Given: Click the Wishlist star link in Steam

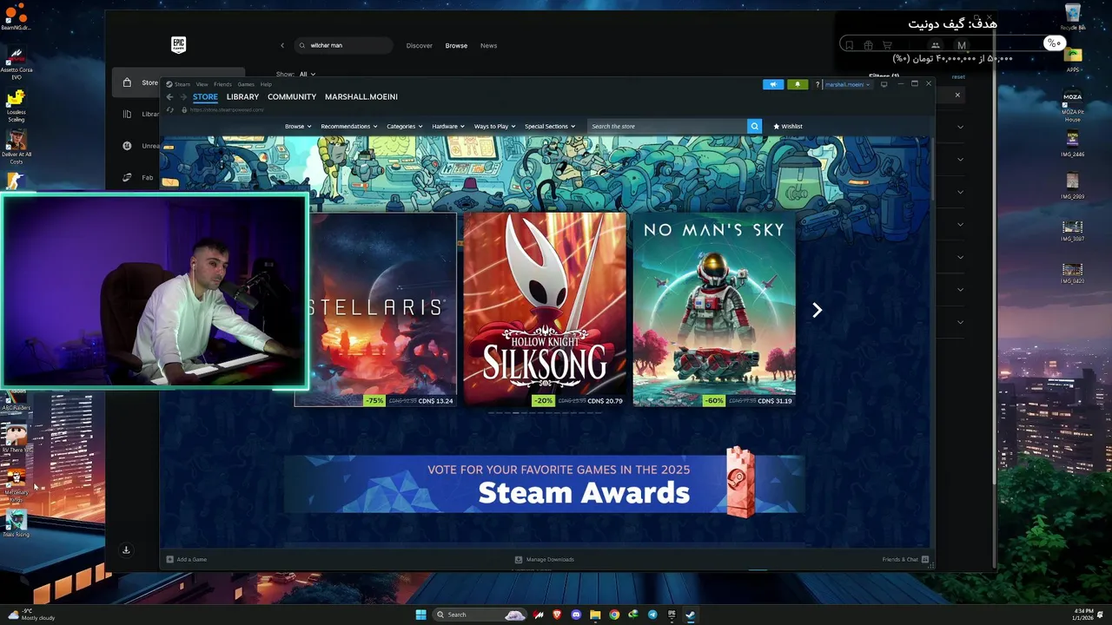Looking at the screenshot, I should tap(788, 126).
